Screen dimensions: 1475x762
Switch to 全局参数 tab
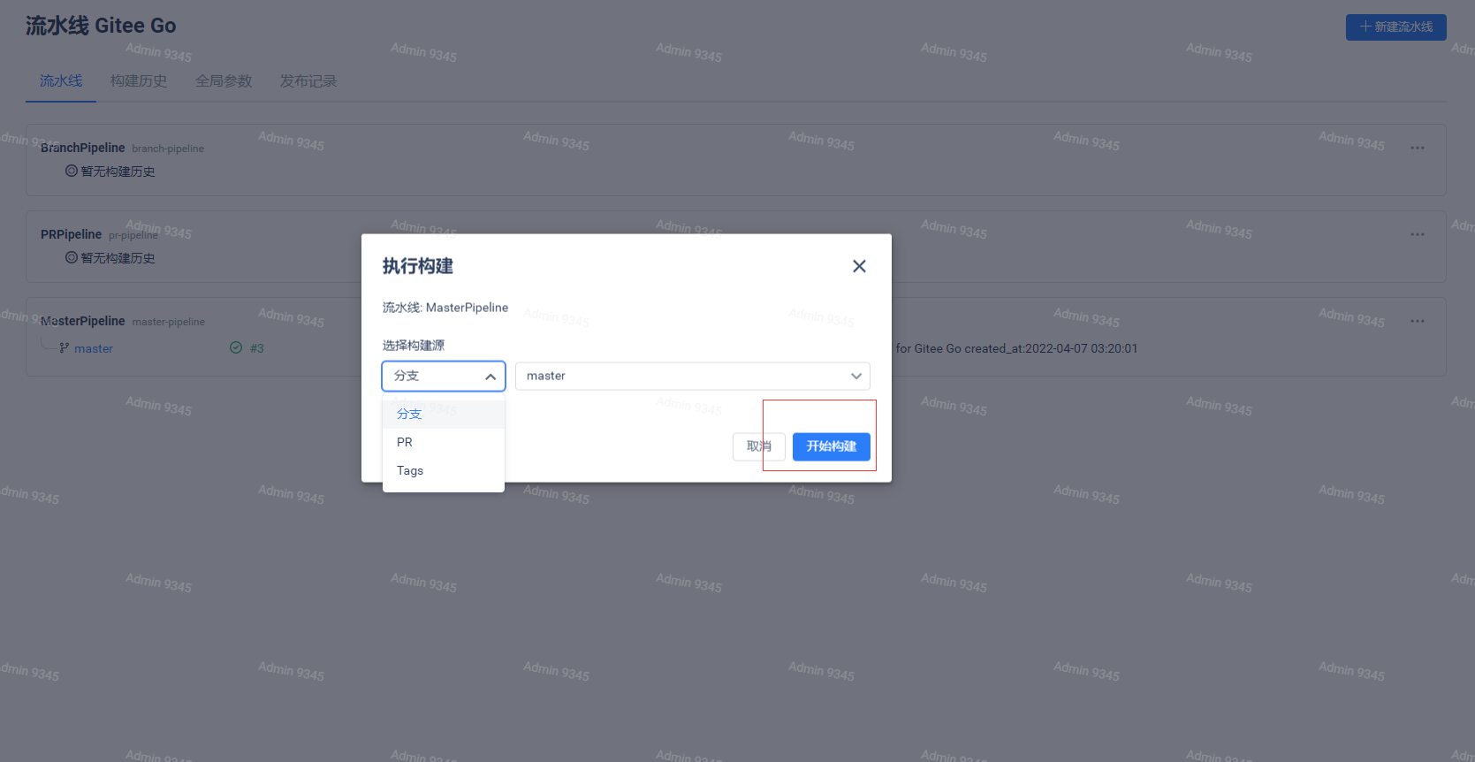(x=224, y=80)
